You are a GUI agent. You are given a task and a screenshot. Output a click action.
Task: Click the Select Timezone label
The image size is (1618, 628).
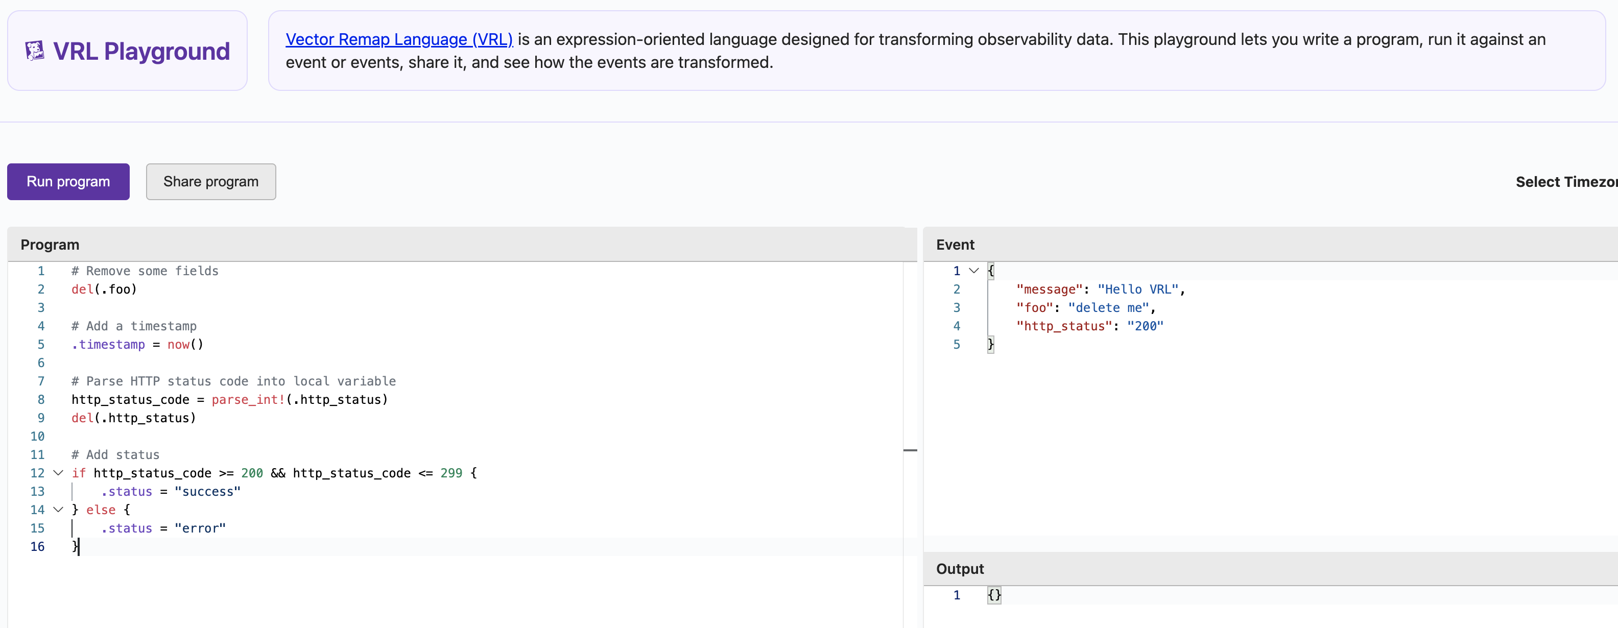[x=1565, y=182]
